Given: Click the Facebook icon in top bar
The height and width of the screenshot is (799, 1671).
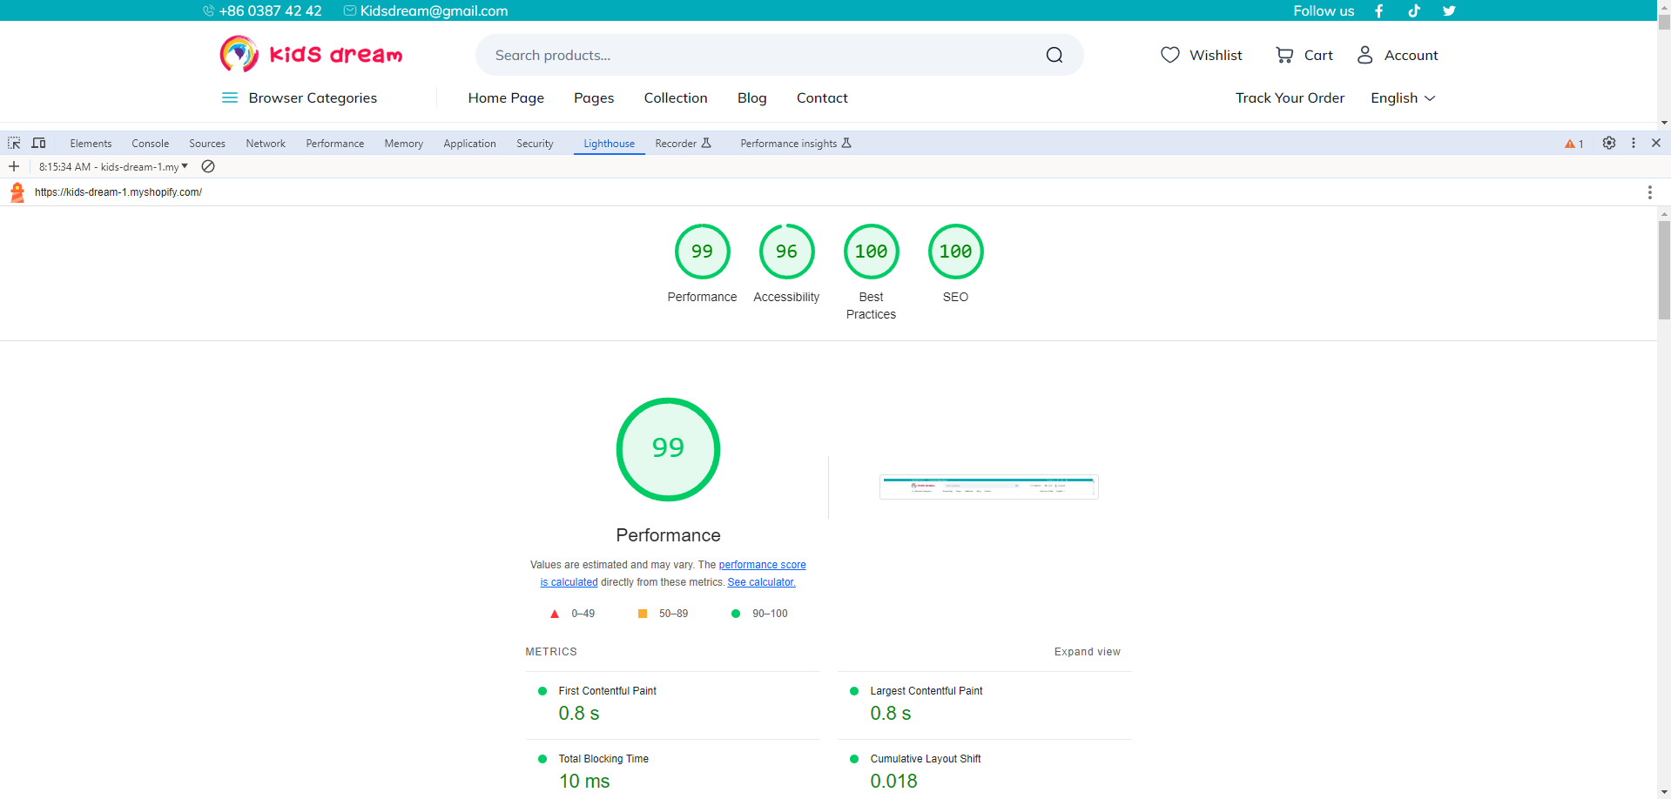Looking at the screenshot, I should (x=1379, y=10).
